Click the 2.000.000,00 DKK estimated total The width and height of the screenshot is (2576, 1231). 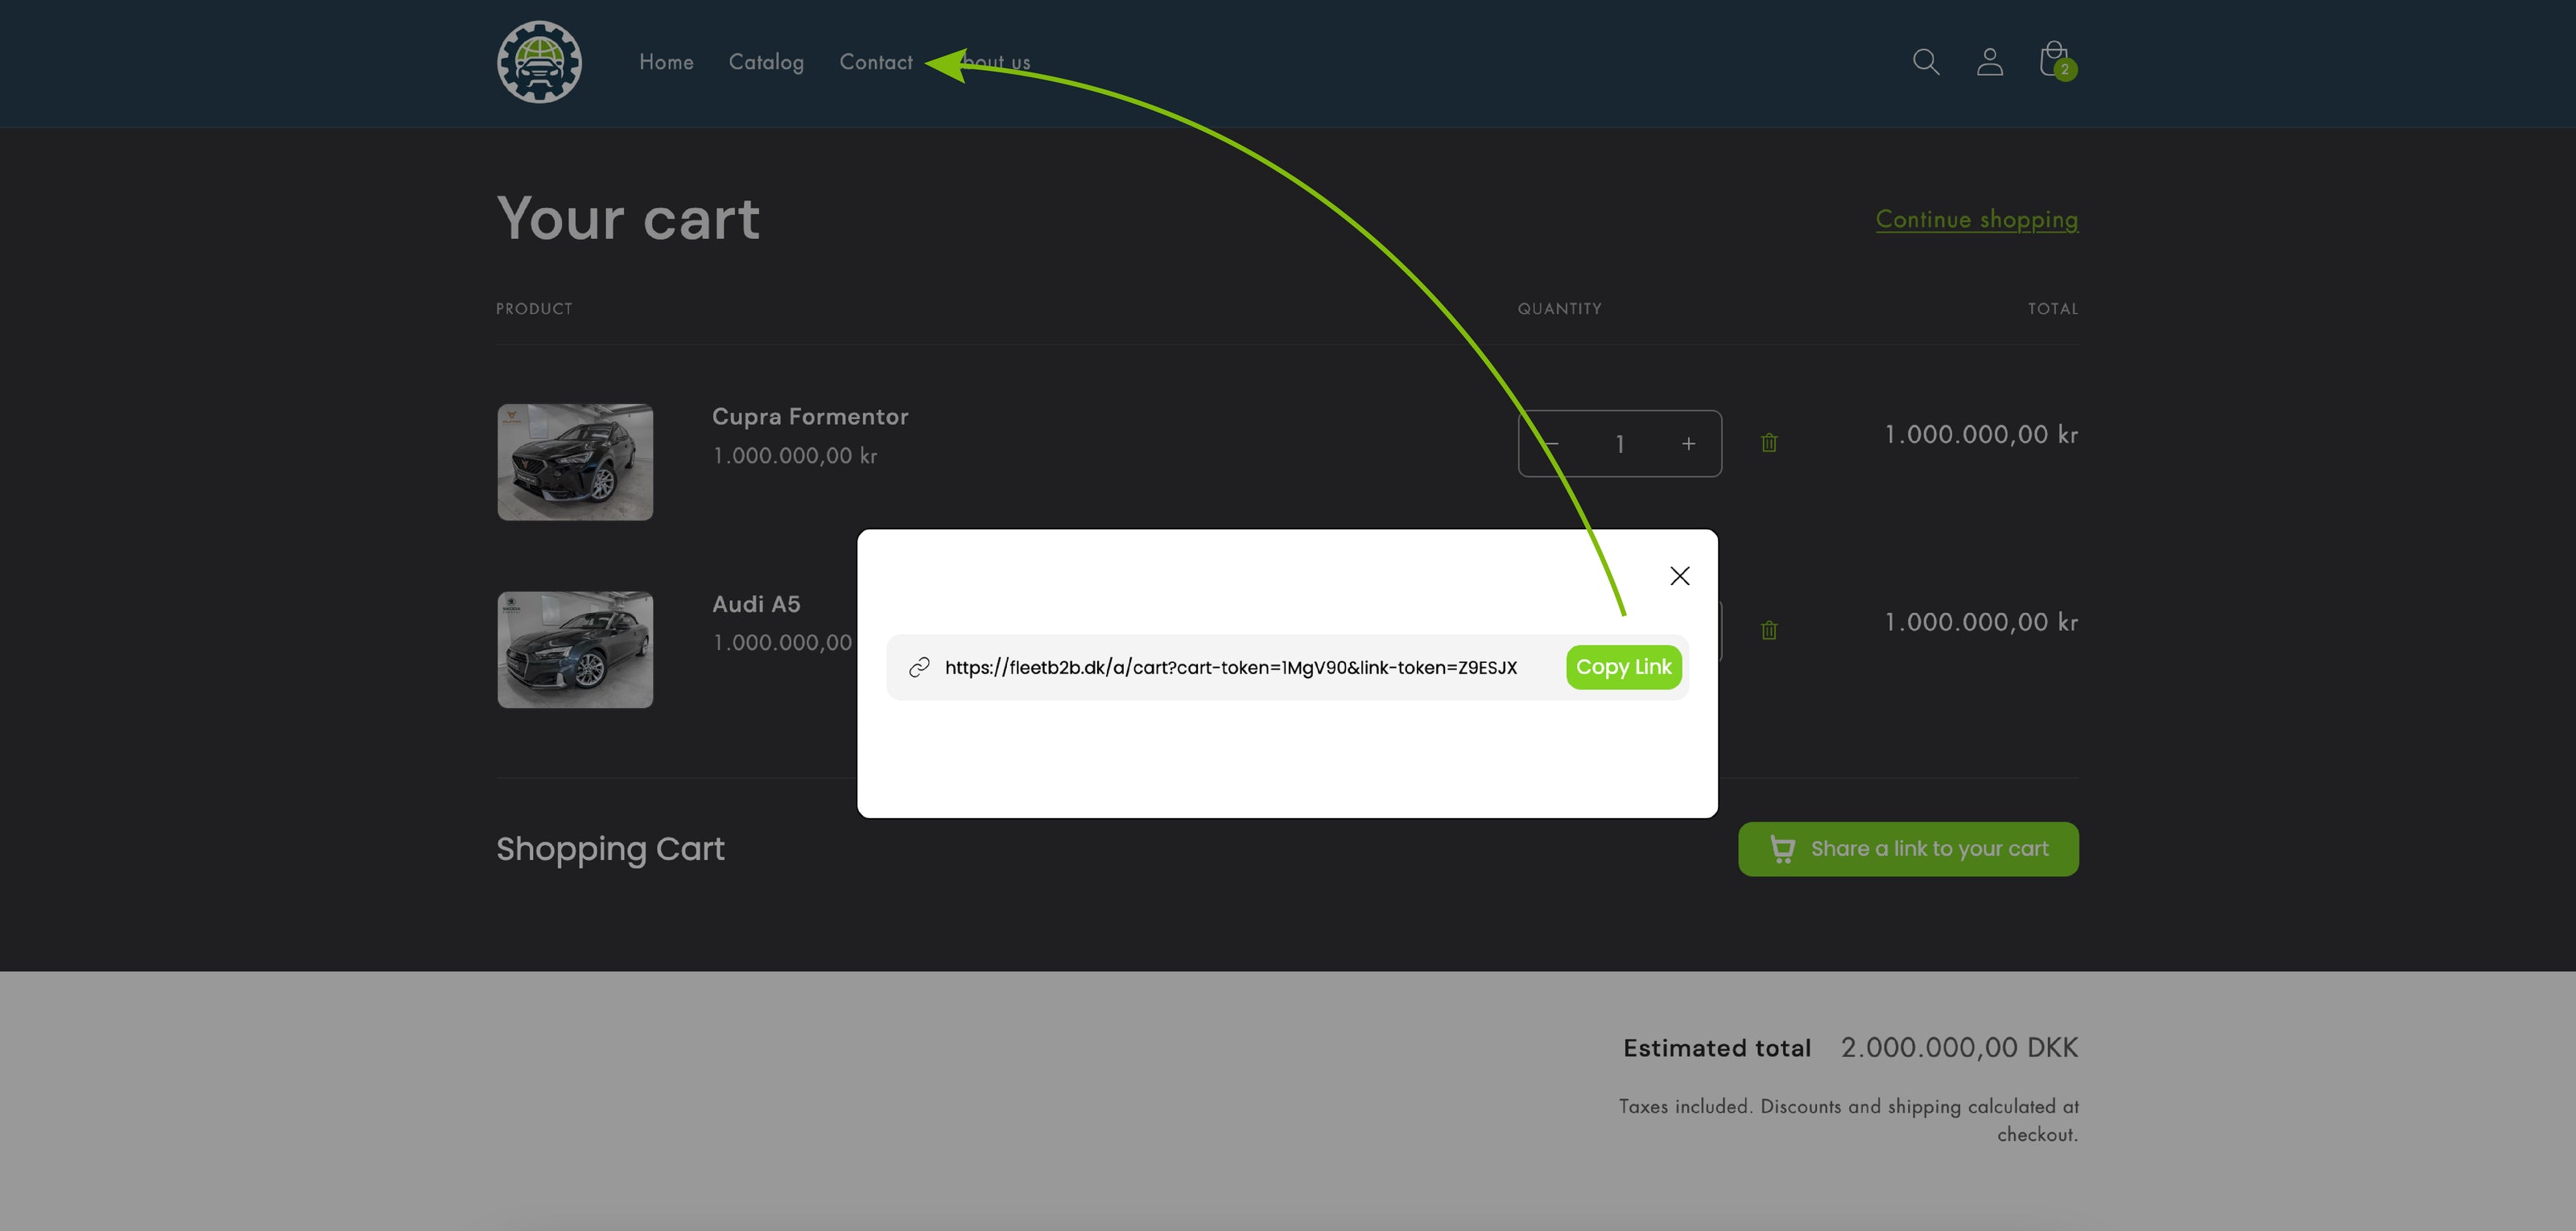(x=1959, y=1047)
